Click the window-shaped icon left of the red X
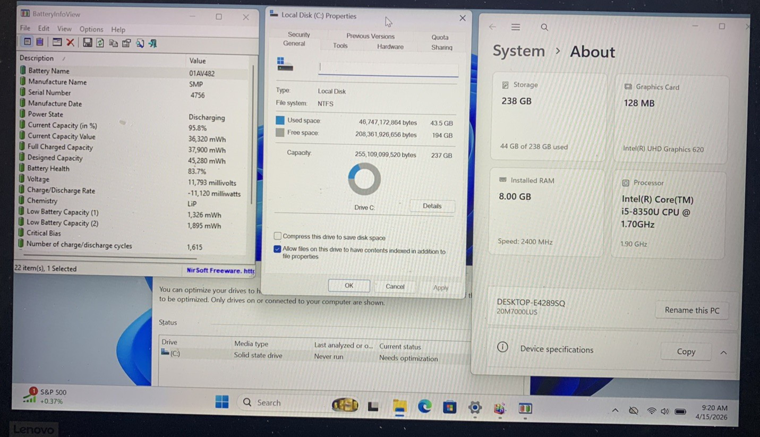 pyautogui.click(x=57, y=42)
